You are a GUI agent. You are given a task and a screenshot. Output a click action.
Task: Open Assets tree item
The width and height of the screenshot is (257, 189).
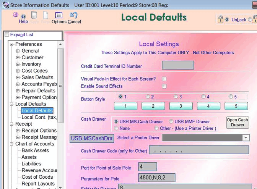point(29,157)
